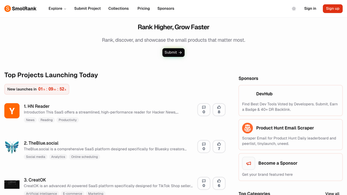The height and width of the screenshot is (195, 347).
Task: Open comments for CreatOK
Action: pyautogui.click(x=204, y=183)
